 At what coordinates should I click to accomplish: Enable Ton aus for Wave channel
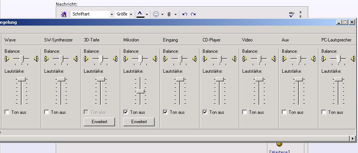[7, 112]
